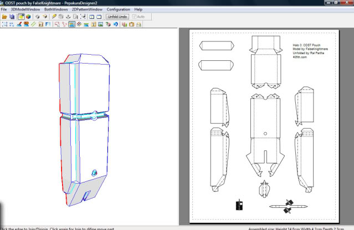This screenshot has width=354, height=230.
Task: Select the text 'T' insert tool
Action: point(94,24)
